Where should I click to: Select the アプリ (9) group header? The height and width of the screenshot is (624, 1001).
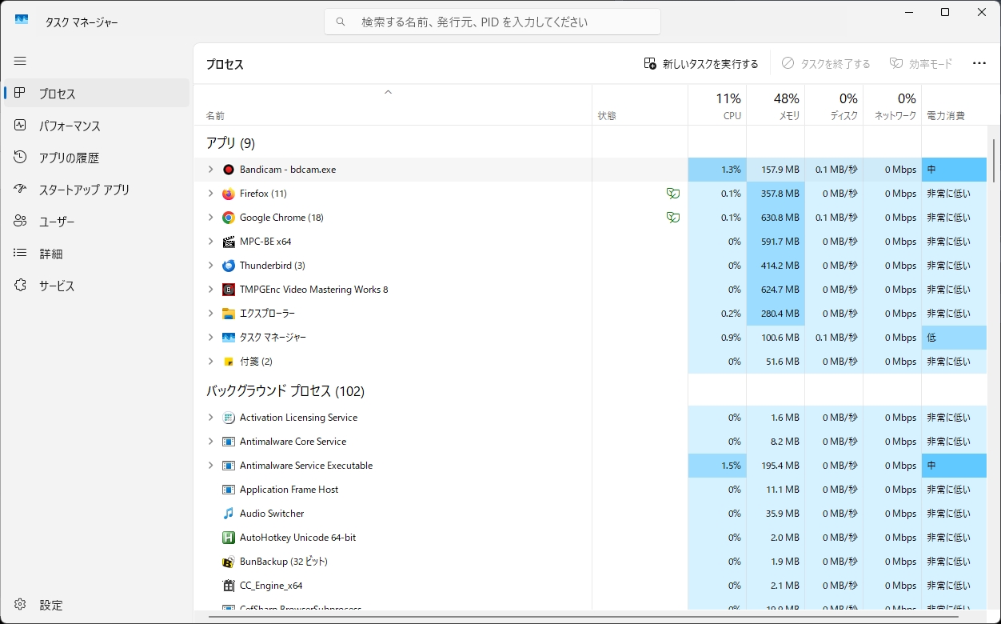coord(230,143)
